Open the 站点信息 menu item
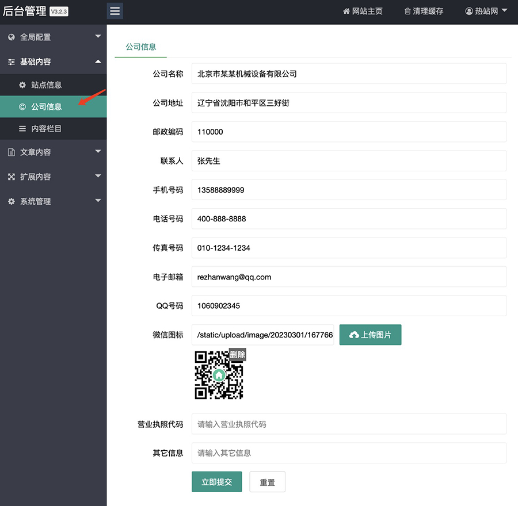This screenshot has width=518, height=506. click(x=53, y=85)
